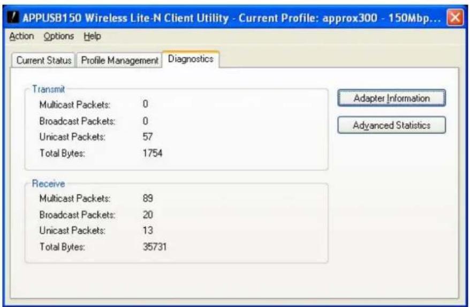Select Receive Broadcast Packets label
Viewport: 470px width, 307px height.
[77, 214]
